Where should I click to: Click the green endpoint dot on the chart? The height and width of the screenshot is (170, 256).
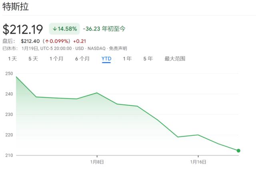238,151
